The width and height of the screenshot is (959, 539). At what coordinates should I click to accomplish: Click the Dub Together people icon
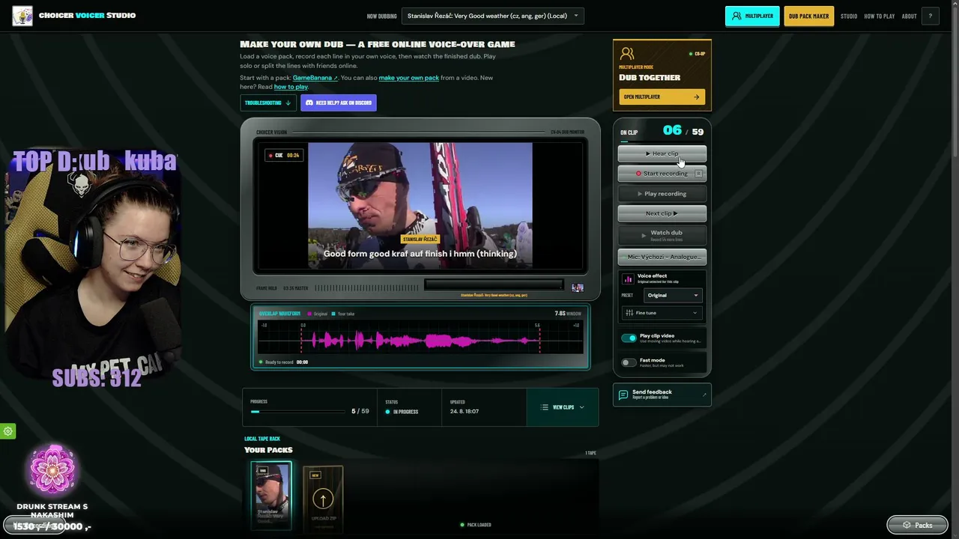click(627, 54)
